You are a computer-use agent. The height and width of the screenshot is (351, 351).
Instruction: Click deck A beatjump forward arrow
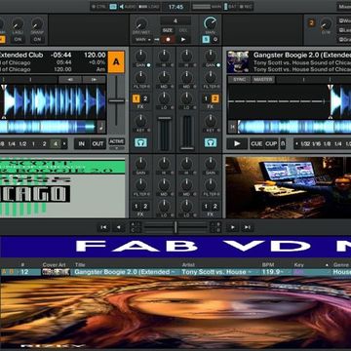pos(94,79)
